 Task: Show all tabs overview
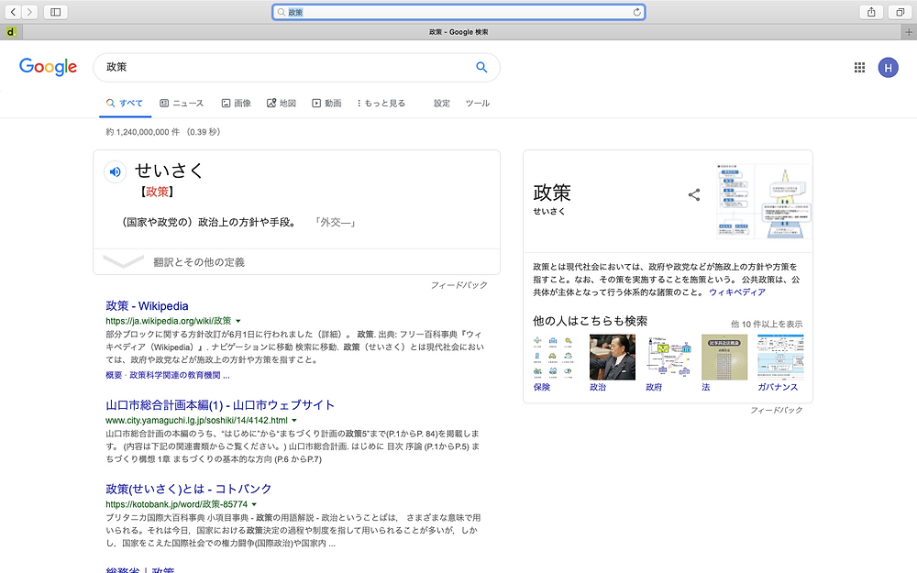[900, 12]
